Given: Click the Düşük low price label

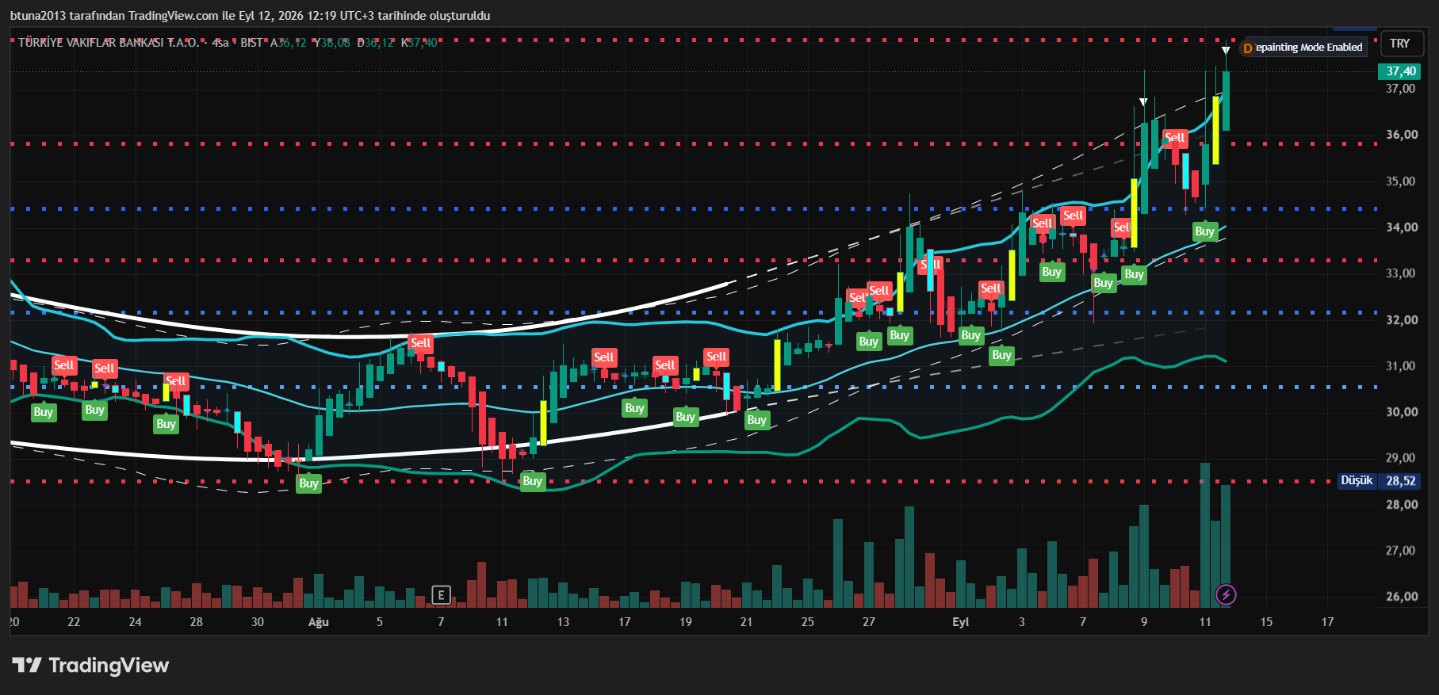Looking at the screenshot, I should pyautogui.click(x=1357, y=480).
